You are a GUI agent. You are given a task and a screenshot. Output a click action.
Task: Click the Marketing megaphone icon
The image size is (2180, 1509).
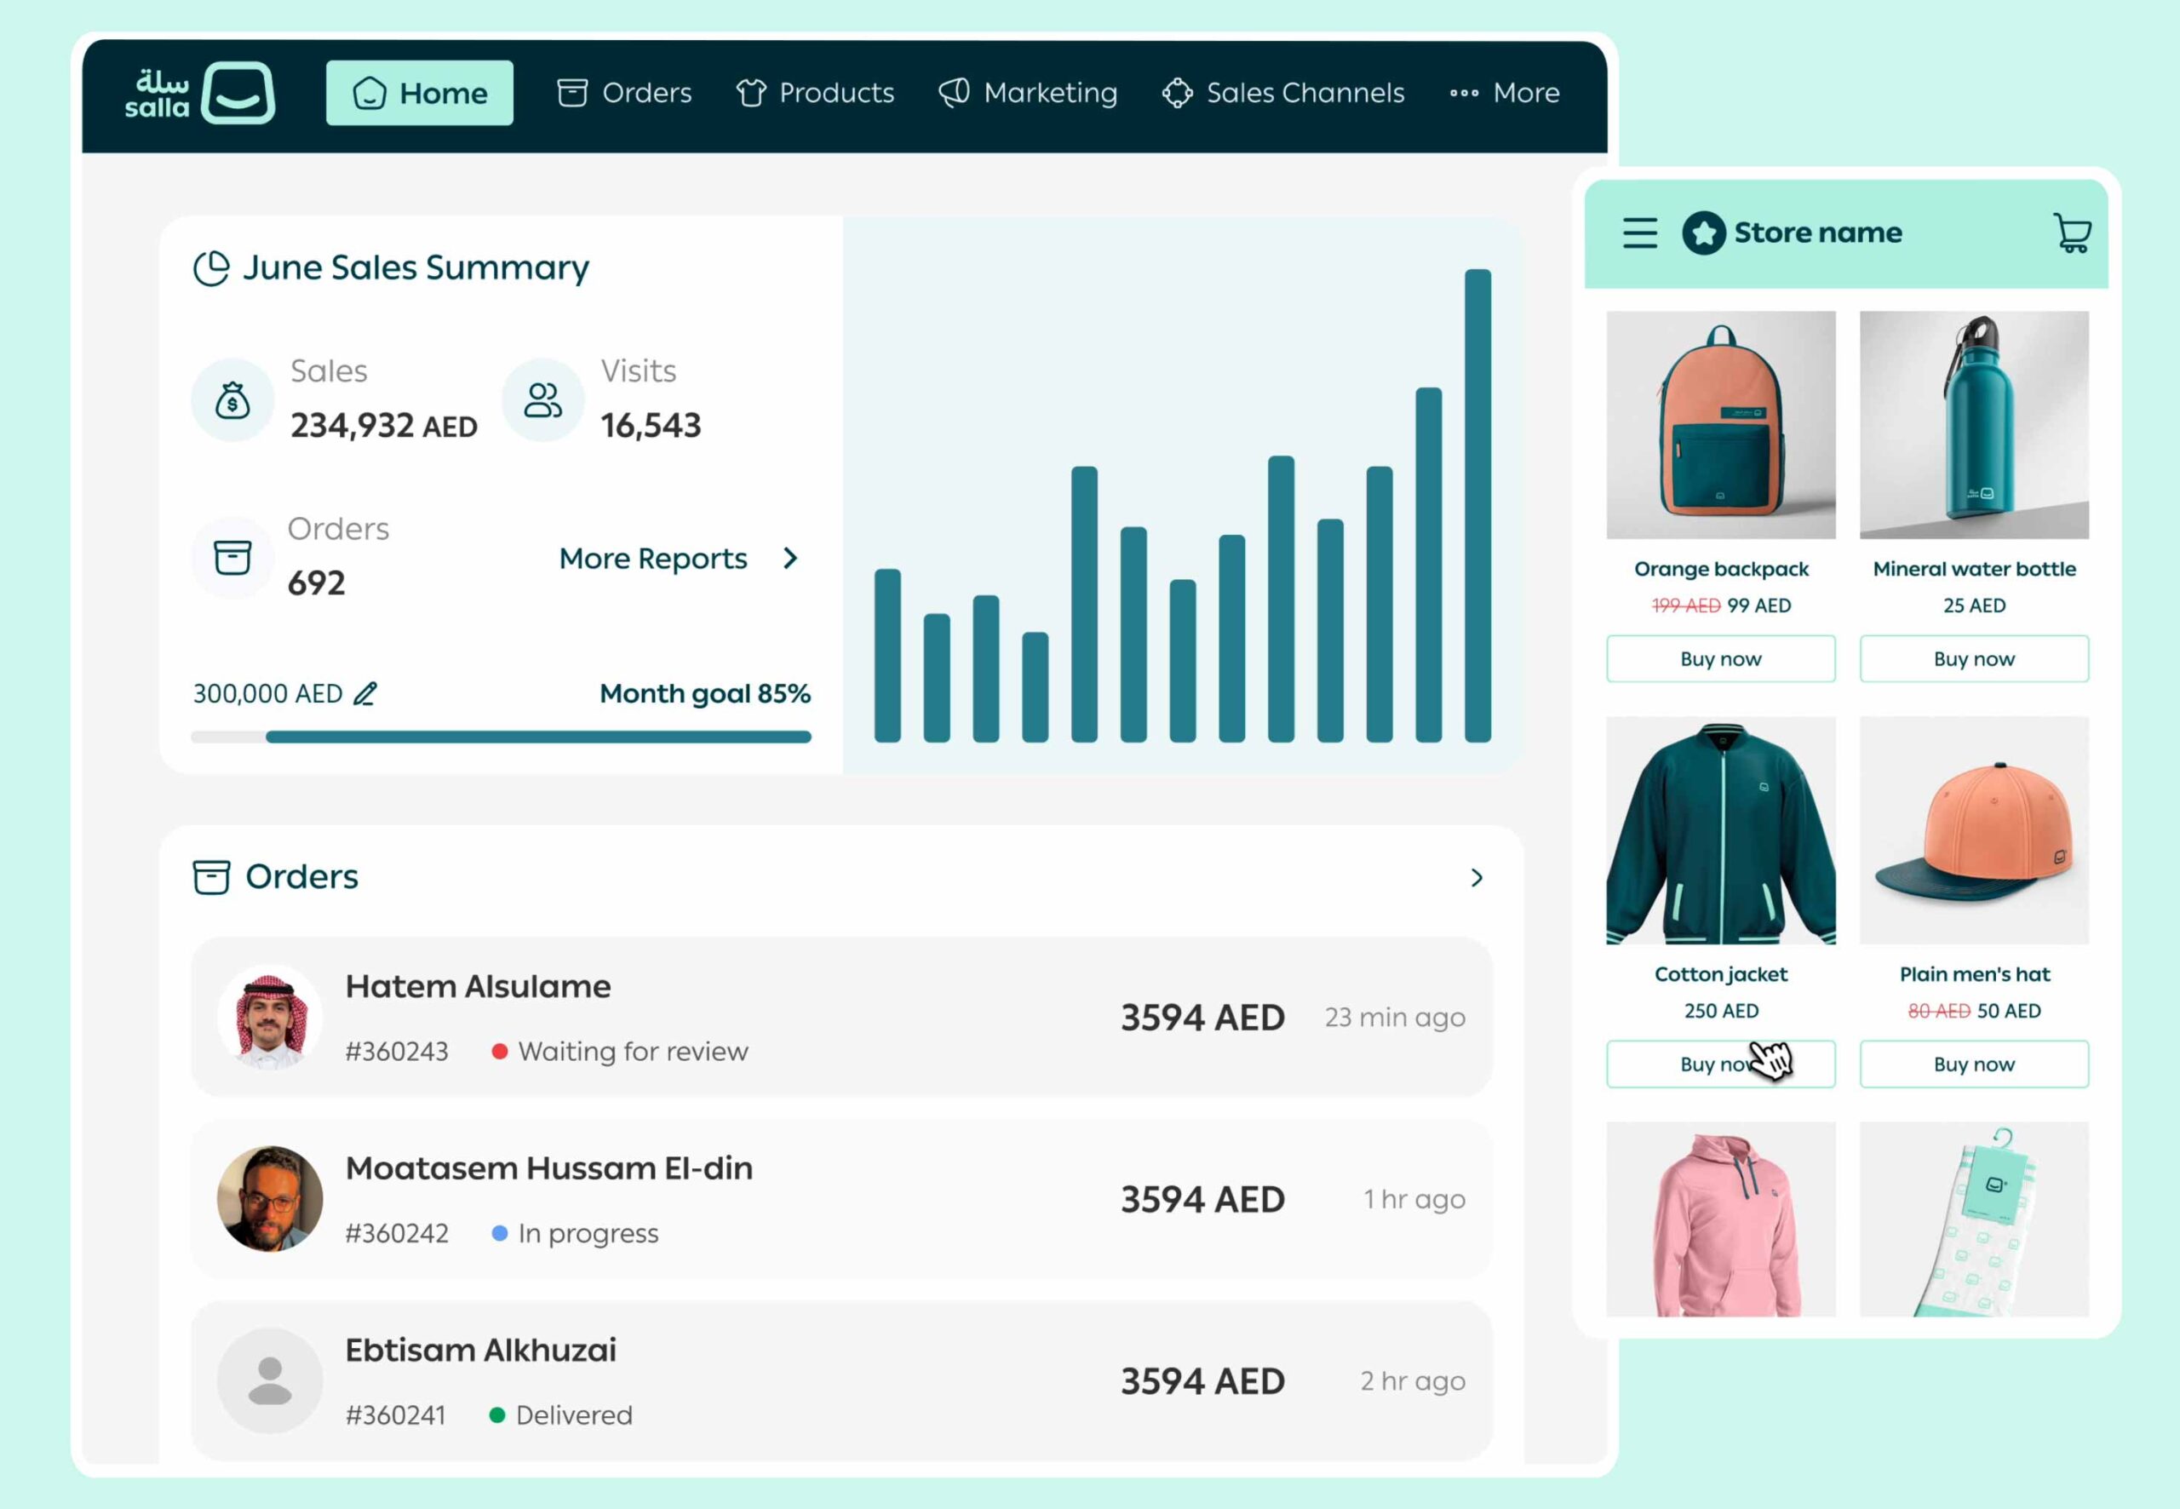point(954,93)
